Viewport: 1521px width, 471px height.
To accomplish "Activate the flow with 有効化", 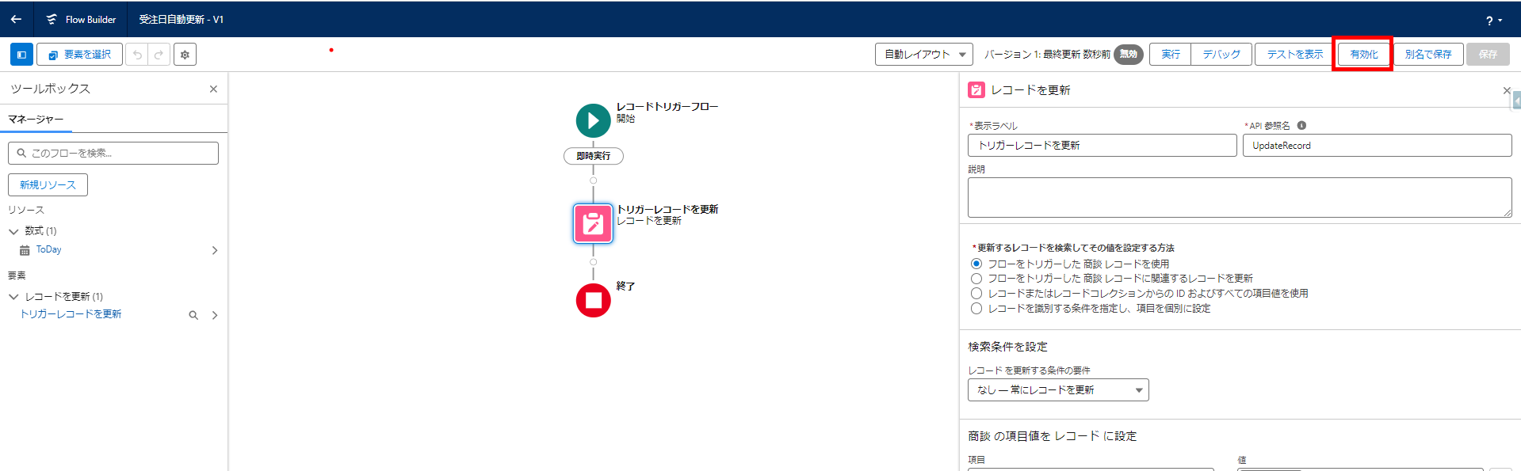I will pyautogui.click(x=1363, y=55).
